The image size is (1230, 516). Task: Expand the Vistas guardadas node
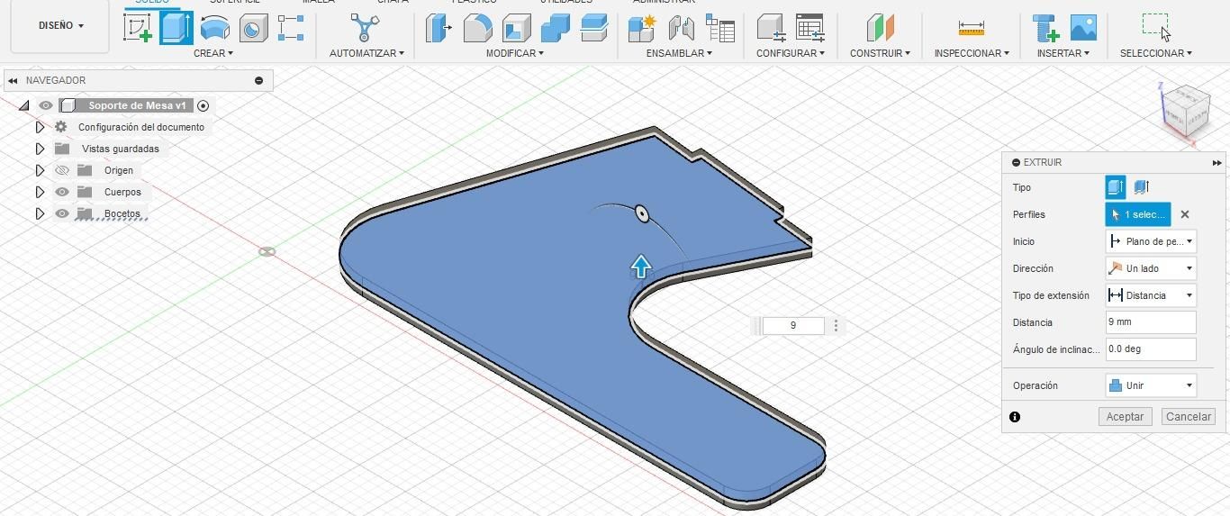(40, 149)
